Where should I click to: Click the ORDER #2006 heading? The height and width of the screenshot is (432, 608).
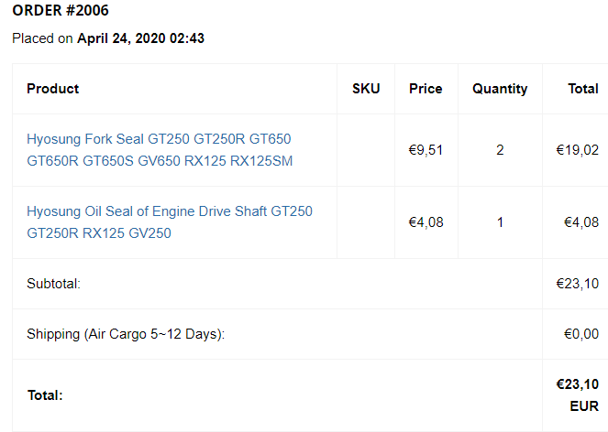point(60,11)
